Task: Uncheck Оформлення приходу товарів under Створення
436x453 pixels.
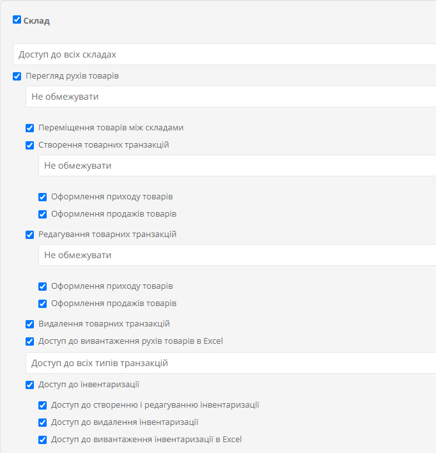Action: point(42,197)
